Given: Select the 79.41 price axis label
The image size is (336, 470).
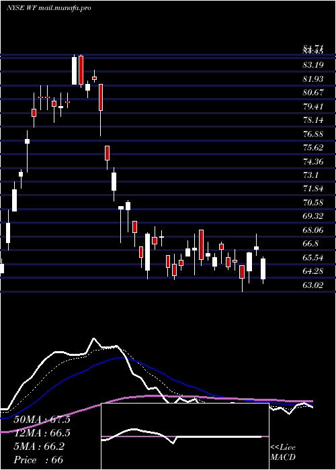Looking at the screenshot, I should point(313,106).
